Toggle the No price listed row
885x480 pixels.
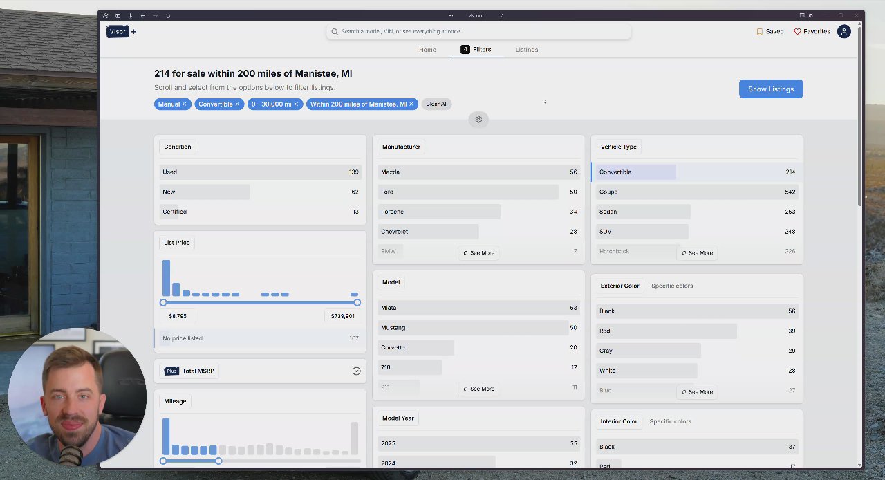[x=260, y=338]
